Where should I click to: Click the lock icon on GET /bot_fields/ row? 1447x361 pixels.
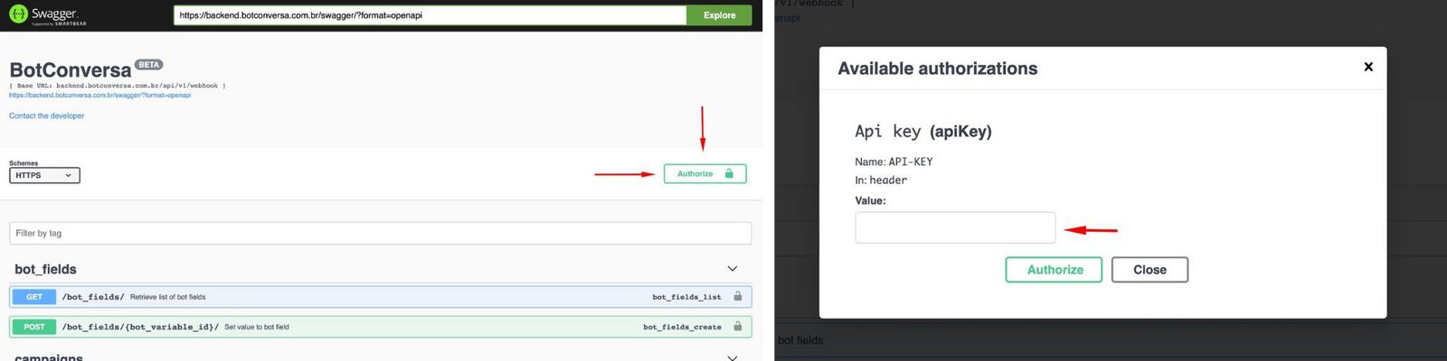coord(738,296)
